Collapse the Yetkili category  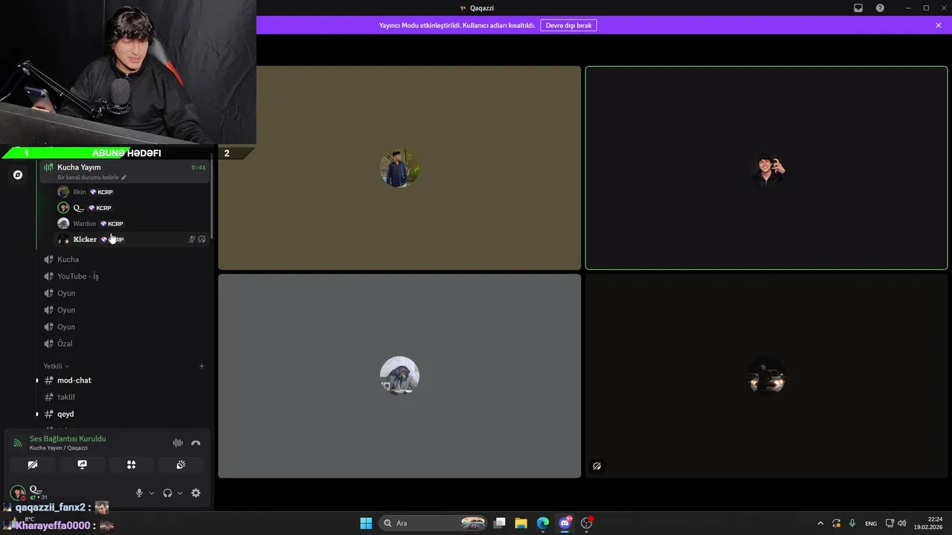click(x=56, y=366)
